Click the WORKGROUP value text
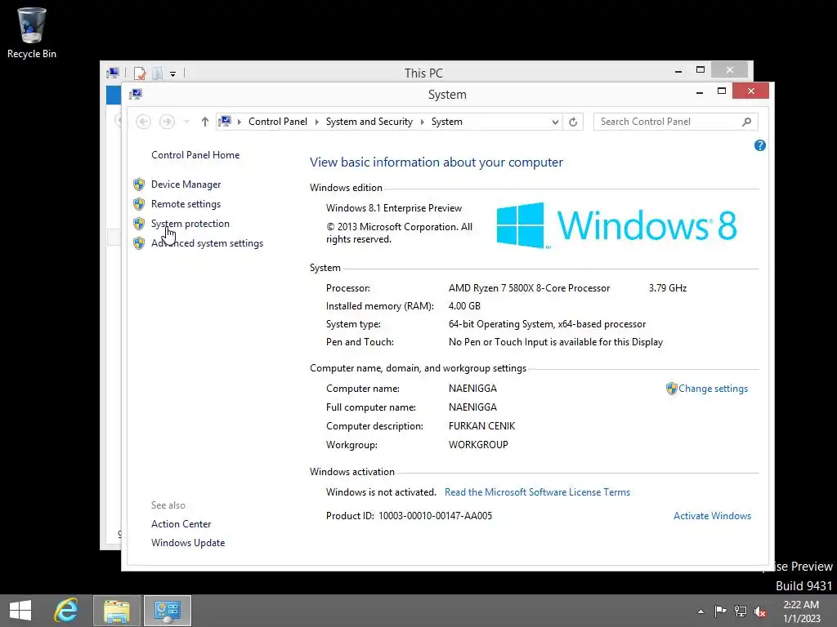This screenshot has height=627, width=837. point(478,445)
